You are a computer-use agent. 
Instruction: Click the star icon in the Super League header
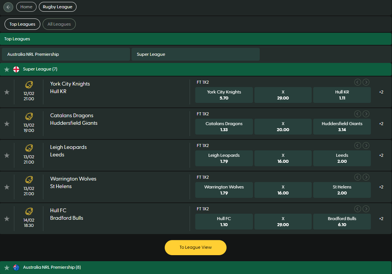point(6,69)
